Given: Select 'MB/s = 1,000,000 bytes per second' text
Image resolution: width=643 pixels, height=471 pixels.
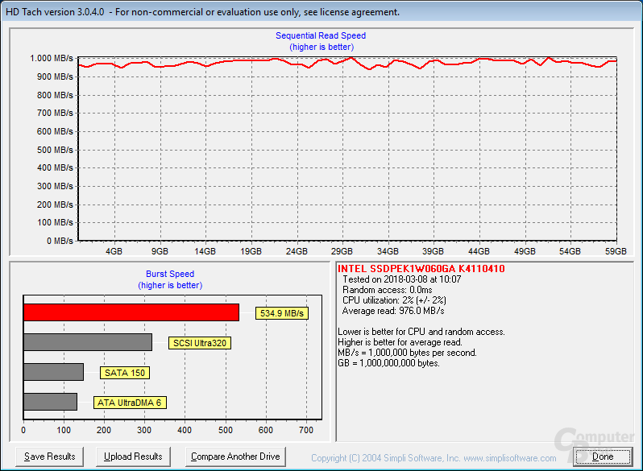Looking at the screenshot, I should [x=407, y=353].
